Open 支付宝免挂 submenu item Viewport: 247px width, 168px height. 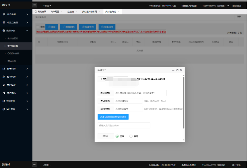(16, 46)
